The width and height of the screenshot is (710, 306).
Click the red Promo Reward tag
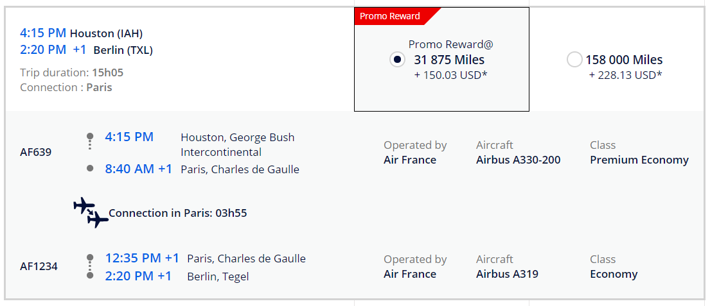[392, 16]
